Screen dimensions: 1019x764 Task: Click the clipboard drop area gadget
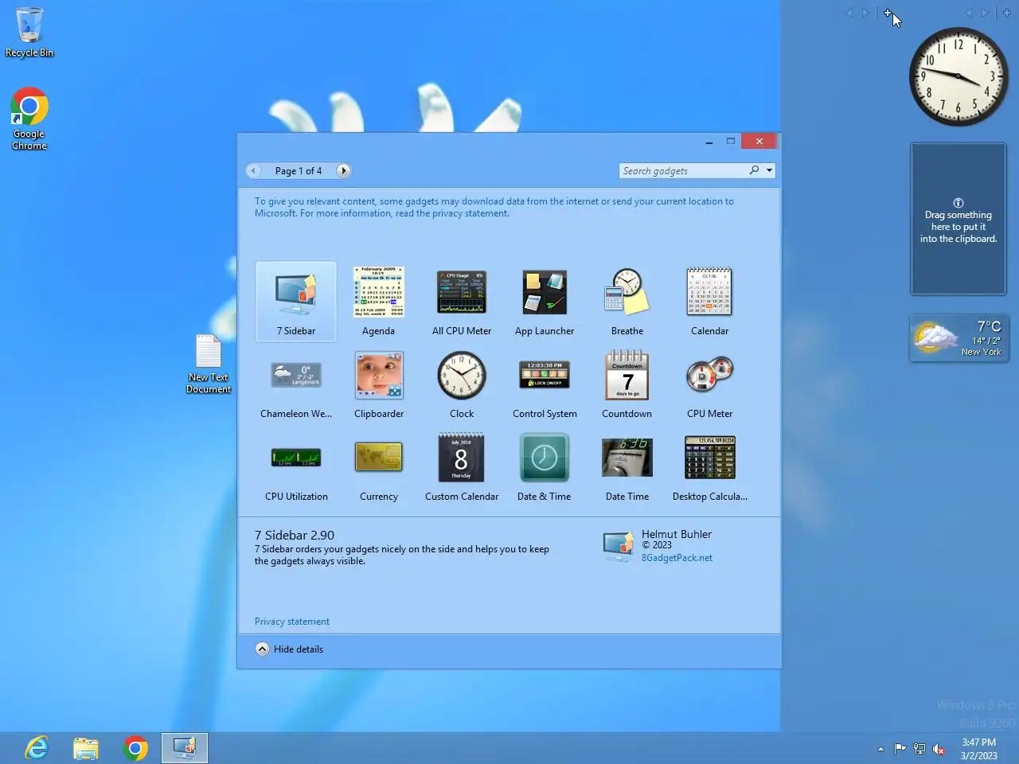coord(958,219)
